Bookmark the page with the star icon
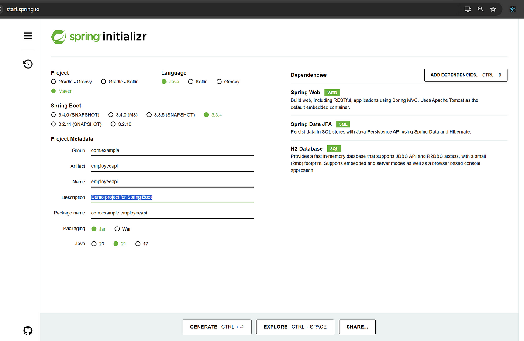 tap(493, 9)
